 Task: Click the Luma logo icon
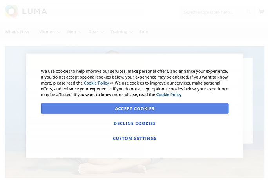coord(11,11)
